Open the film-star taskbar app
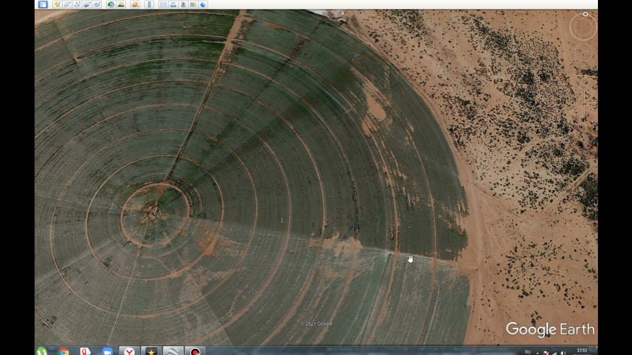The image size is (632, 355). coord(151,352)
